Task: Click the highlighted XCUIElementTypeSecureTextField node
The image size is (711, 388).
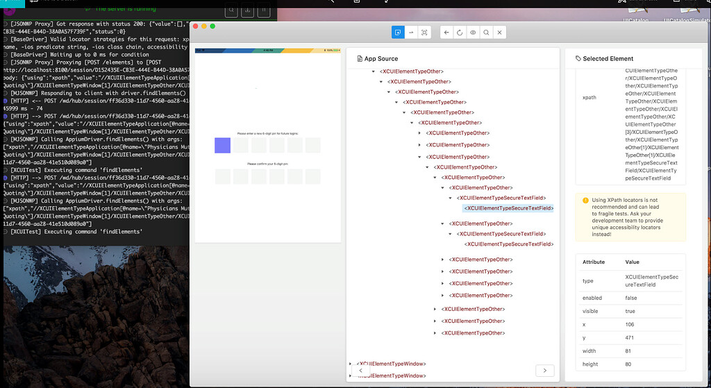Action: click(508, 208)
